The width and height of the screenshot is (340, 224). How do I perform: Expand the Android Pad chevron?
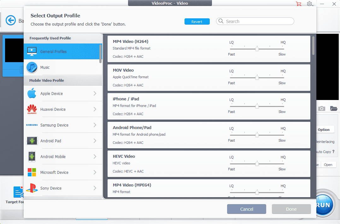(x=95, y=141)
